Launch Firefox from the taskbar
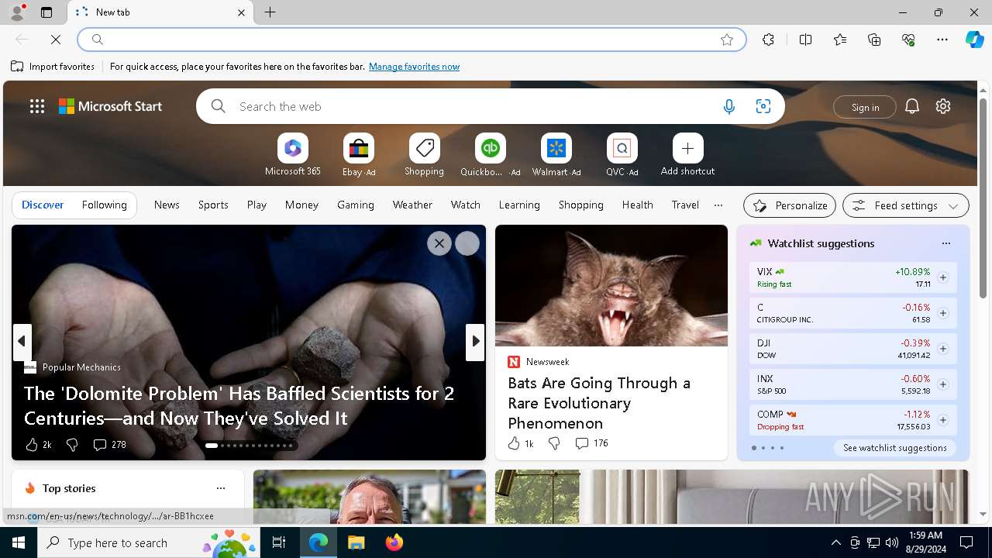This screenshot has width=992, height=558. click(394, 542)
